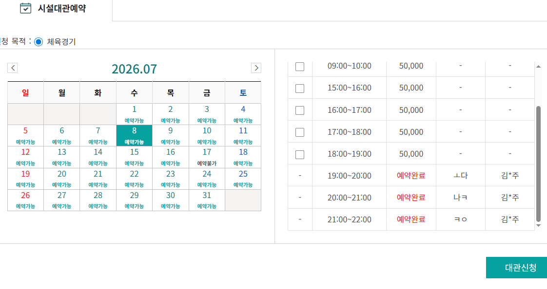Go to previous month with left arrow
547x289 pixels.
click(x=13, y=68)
